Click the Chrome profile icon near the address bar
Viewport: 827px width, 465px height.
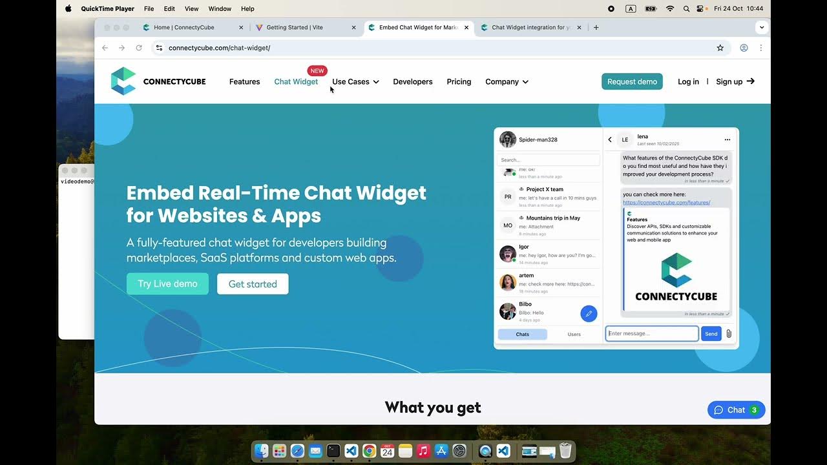coord(744,48)
